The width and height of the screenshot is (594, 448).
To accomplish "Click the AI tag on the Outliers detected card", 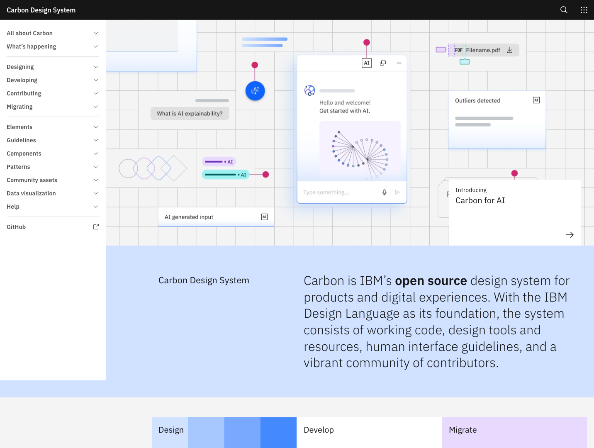I will coord(536,100).
